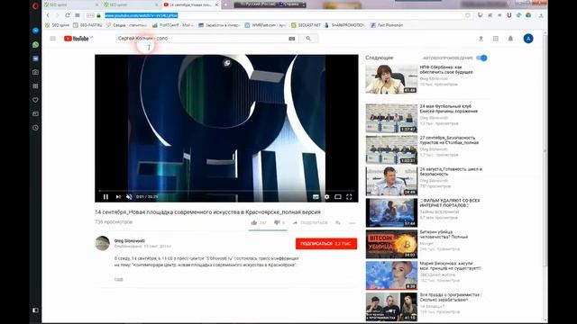Toggle subtitles in the player
The height and width of the screenshot is (324, 577).
coord(316,197)
